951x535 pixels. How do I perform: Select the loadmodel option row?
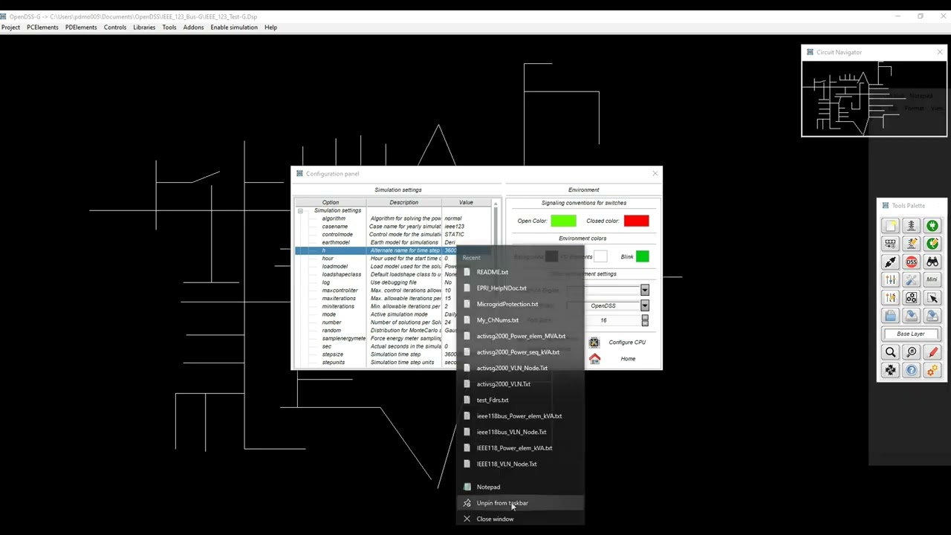pos(394,267)
